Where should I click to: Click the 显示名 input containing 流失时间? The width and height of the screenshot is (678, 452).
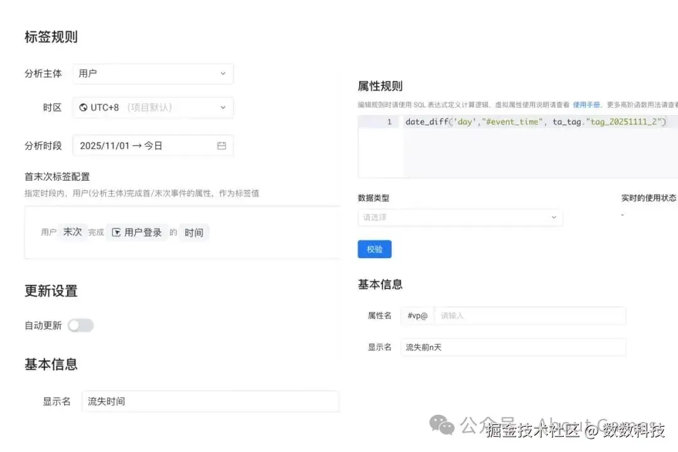tap(210, 401)
